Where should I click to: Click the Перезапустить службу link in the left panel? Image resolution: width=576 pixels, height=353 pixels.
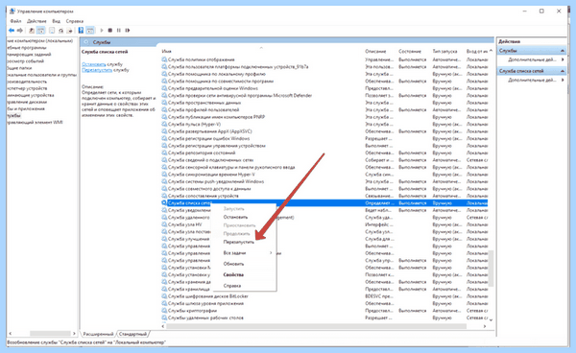coord(97,70)
